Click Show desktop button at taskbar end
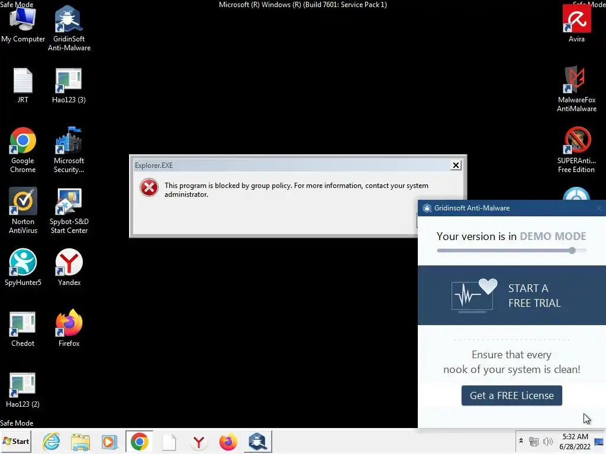606x454 pixels. point(599,441)
